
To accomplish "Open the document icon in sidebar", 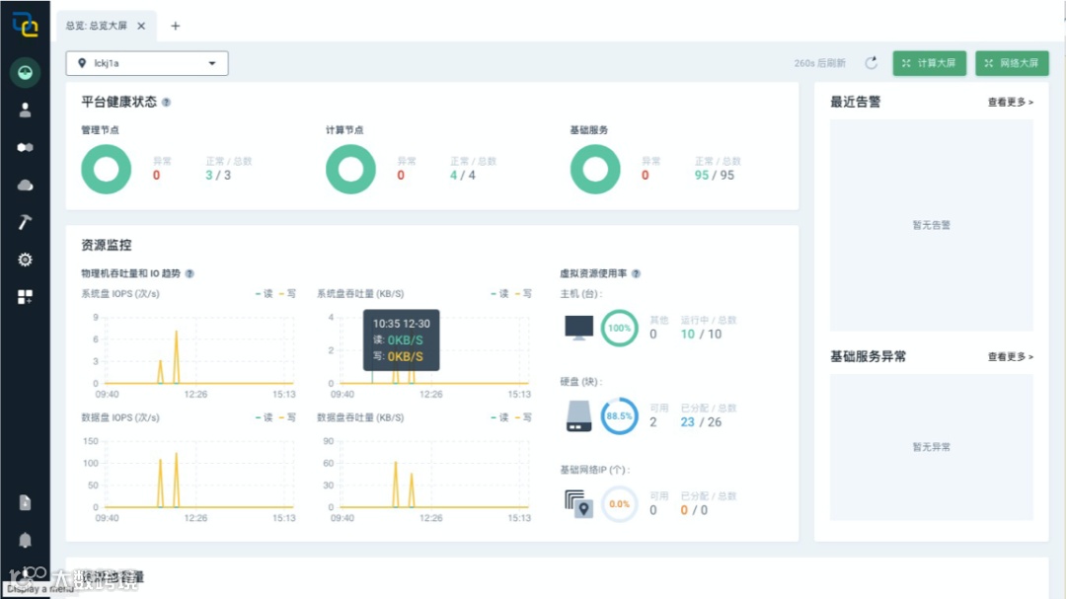I will pos(25,502).
